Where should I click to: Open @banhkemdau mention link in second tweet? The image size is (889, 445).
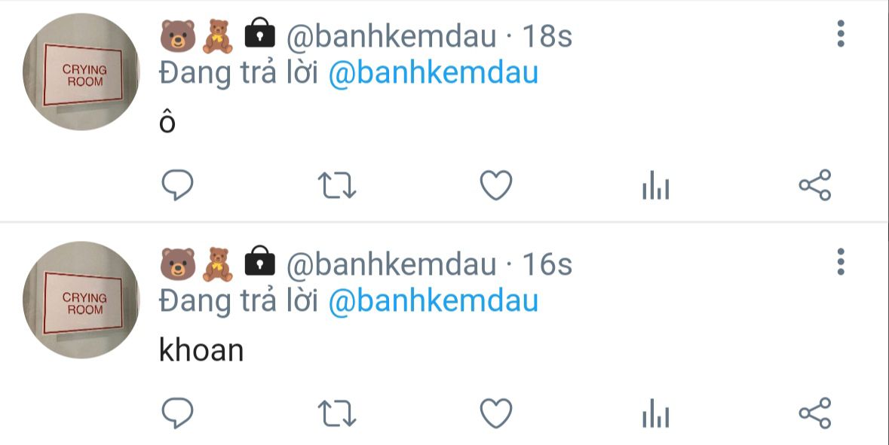pos(433,301)
